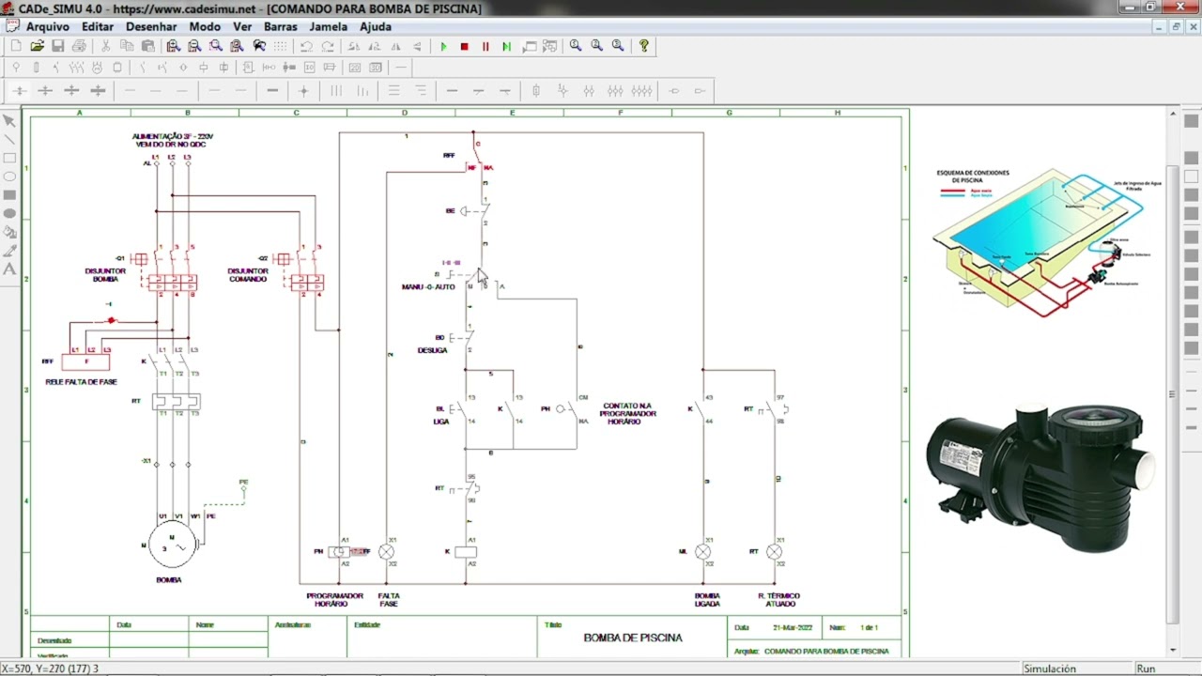Open the Modo menu
Screen dimensions: 1202x676
(x=205, y=26)
